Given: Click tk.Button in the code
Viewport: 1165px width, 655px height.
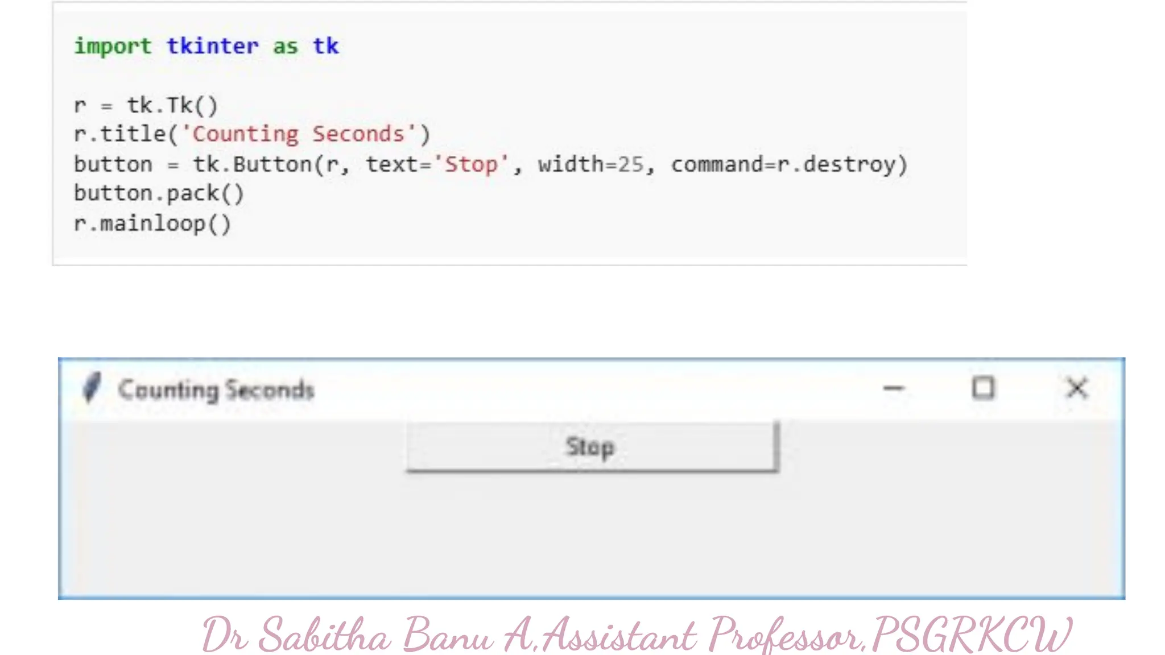Looking at the screenshot, I should 253,164.
